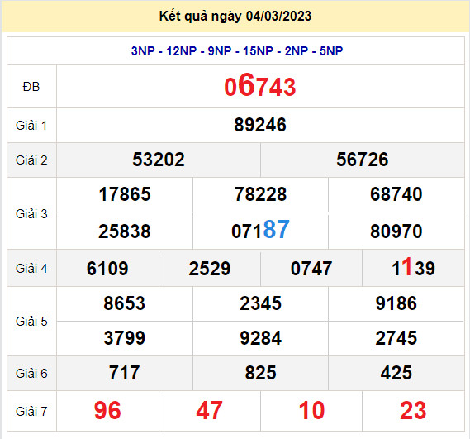The image size is (470, 439).
Task: Click the special prize number 06743
Action: [x=260, y=86]
